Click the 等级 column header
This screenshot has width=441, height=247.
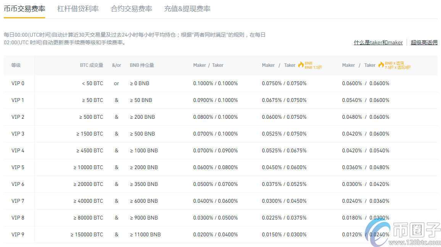coord(16,65)
